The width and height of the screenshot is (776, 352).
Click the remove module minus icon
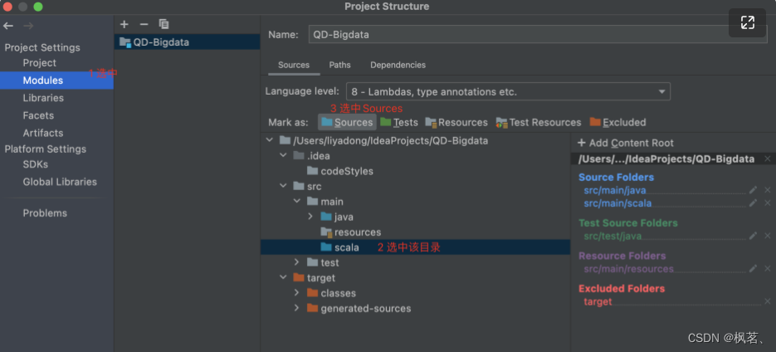pyautogui.click(x=144, y=25)
